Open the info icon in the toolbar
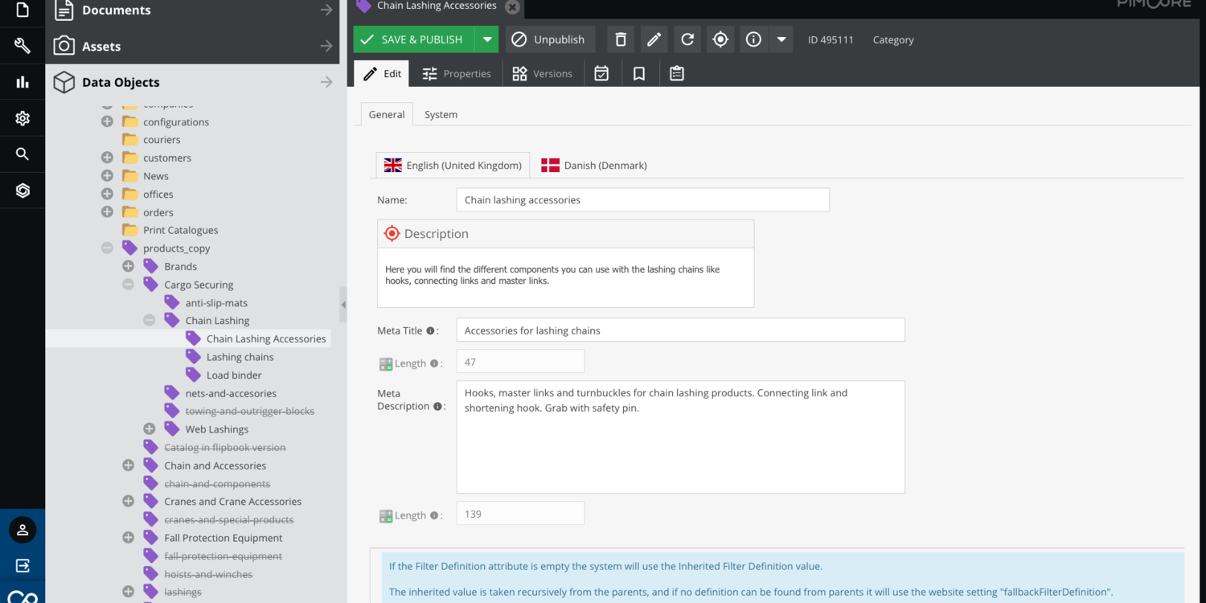This screenshot has width=1206, height=603. tap(753, 39)
